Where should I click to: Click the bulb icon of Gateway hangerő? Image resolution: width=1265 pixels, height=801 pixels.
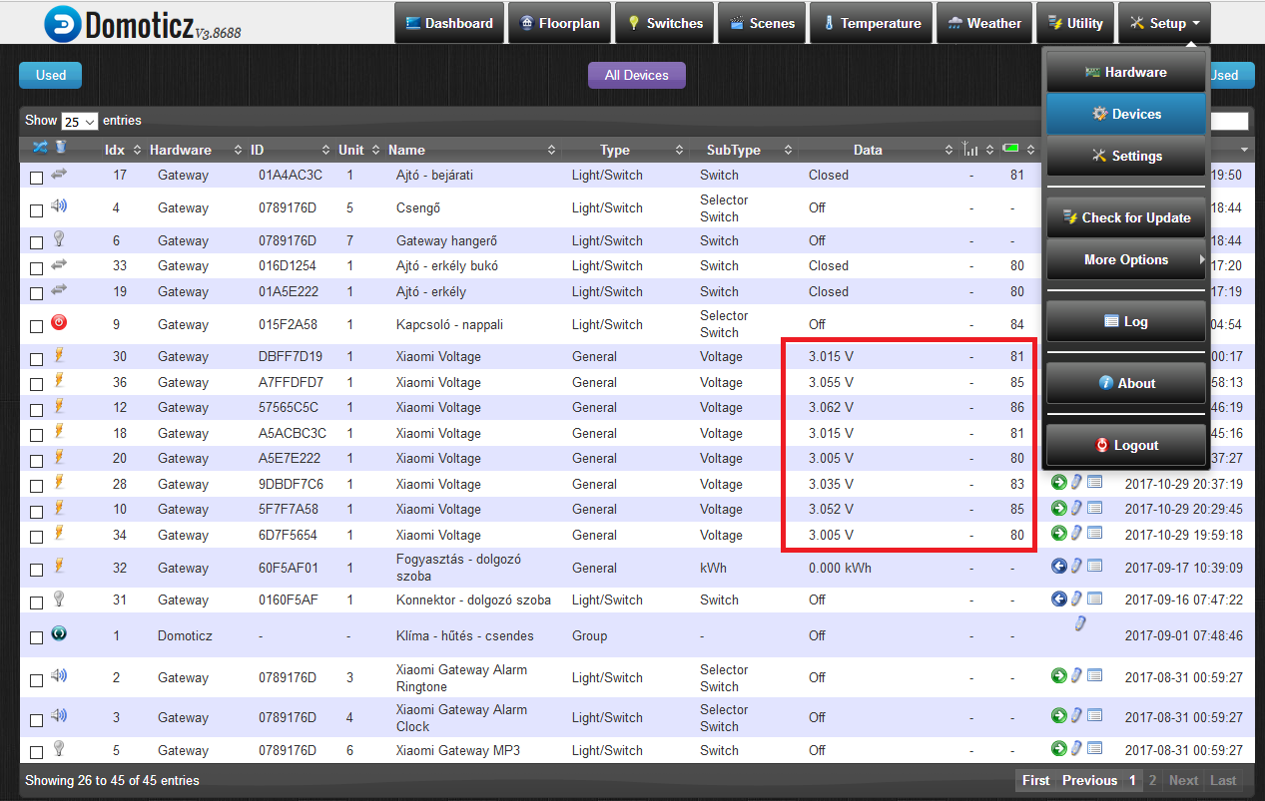[59, 238]
